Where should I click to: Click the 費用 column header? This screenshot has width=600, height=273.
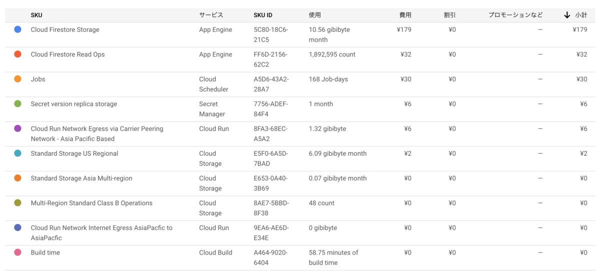coord(405,15)
